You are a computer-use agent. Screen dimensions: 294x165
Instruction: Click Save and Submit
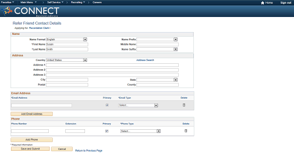[30, 148]
